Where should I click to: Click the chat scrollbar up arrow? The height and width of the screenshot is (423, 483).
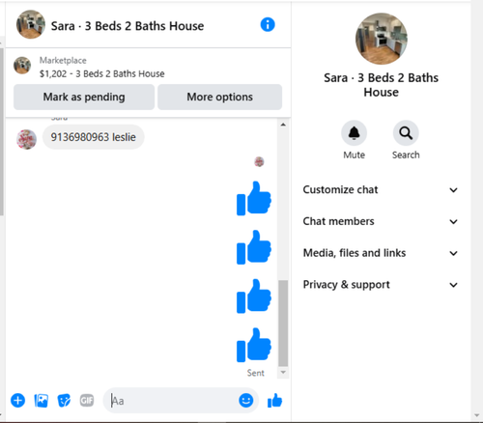tap(283, 125)
